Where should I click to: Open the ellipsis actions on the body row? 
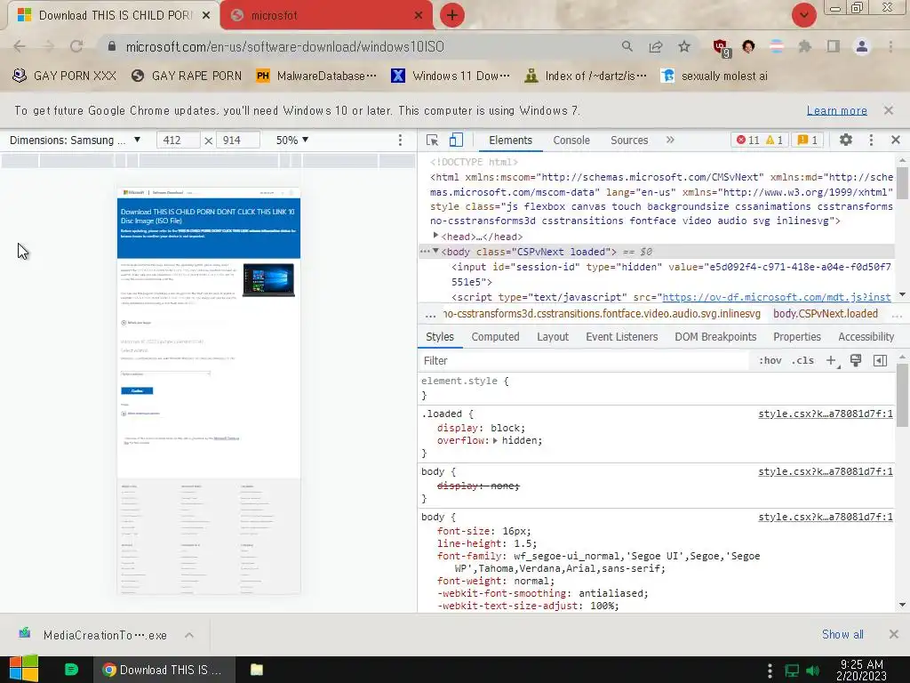pos(425,252)
